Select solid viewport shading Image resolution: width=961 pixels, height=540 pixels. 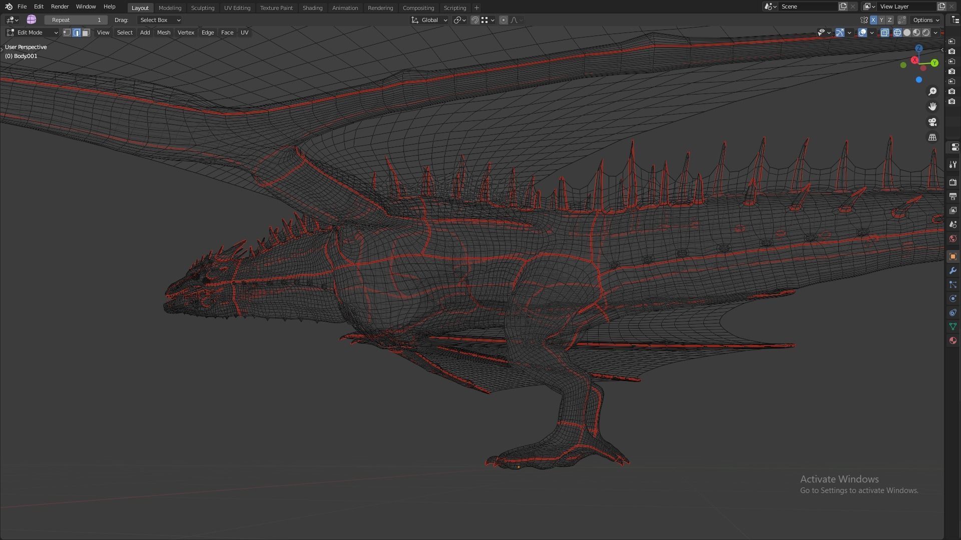click(907, 32)
